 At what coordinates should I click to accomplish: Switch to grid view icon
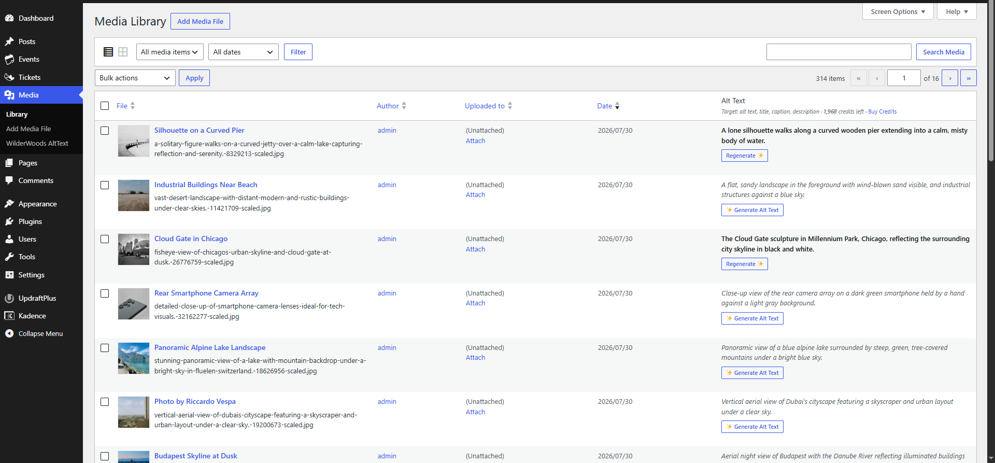[x=123, y=52]
